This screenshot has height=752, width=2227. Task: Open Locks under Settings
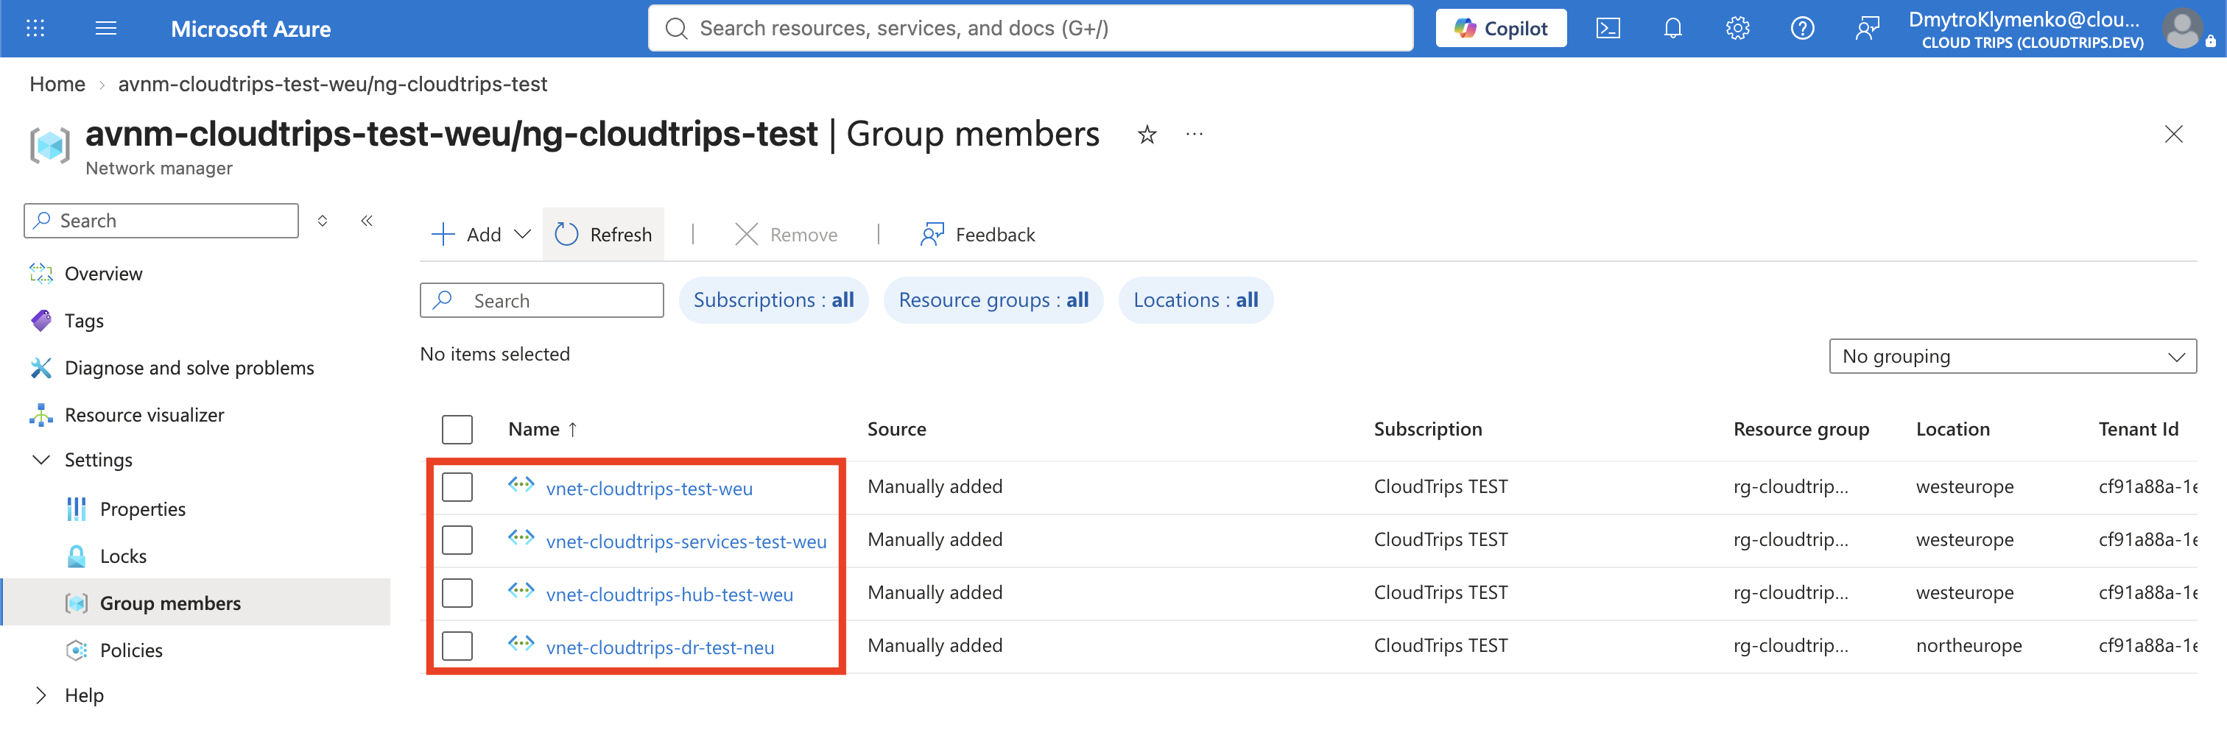pos(123,556)
